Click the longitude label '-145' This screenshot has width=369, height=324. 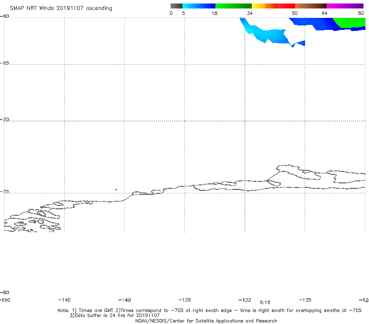64,300
